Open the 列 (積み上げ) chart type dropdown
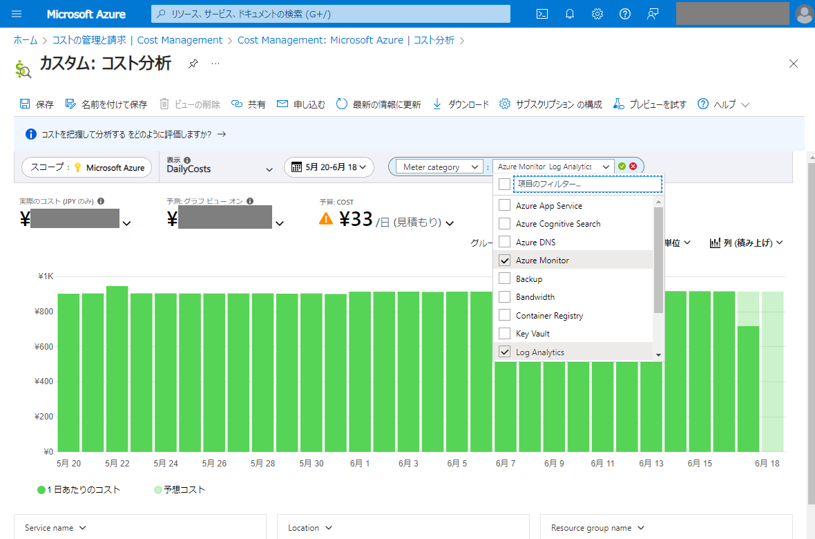This screenshot has width=815, height=539. click(746, 243)
